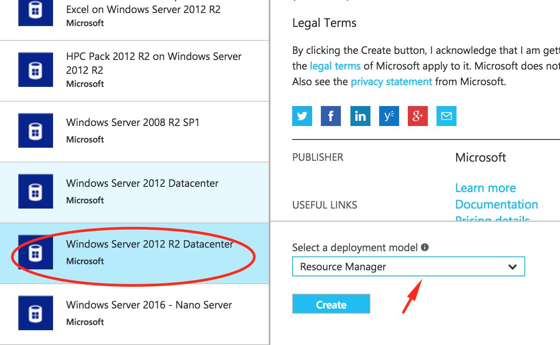Viewport: 560px width, 345px height.
Task: Open the Documentation link
Action: (497, 204)
